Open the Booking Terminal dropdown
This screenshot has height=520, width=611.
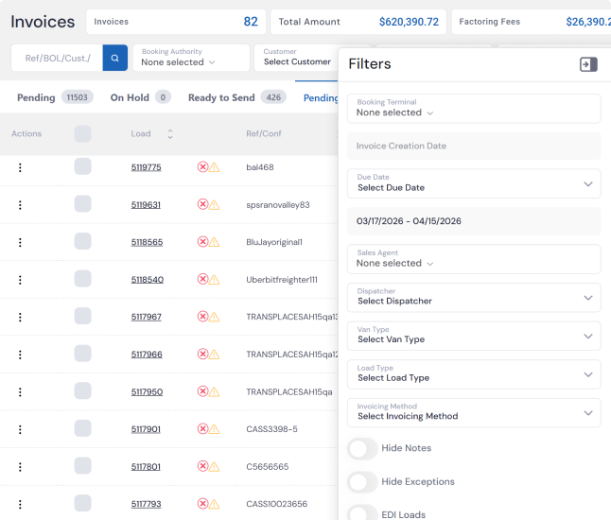474,109
